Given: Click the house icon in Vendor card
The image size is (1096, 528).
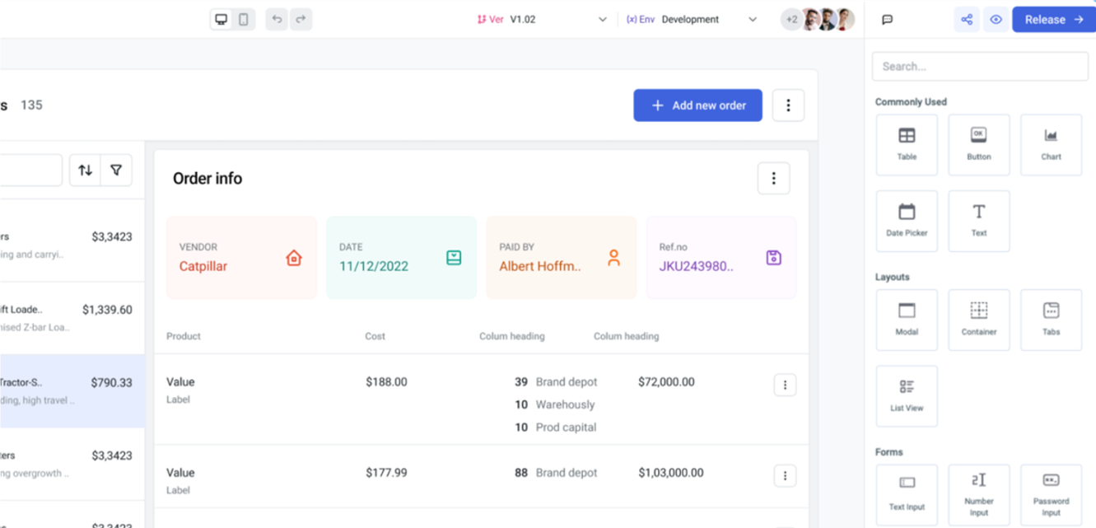Looking at the screenshot, I should tap(294, 258).
